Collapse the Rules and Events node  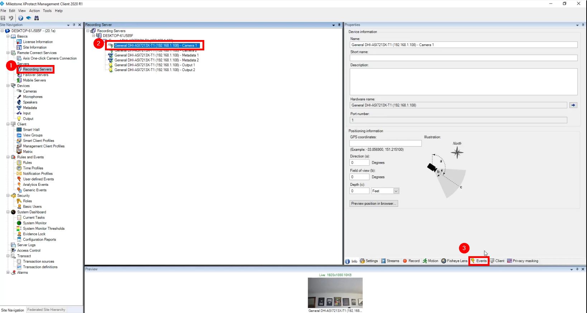(x=8, y=157)
